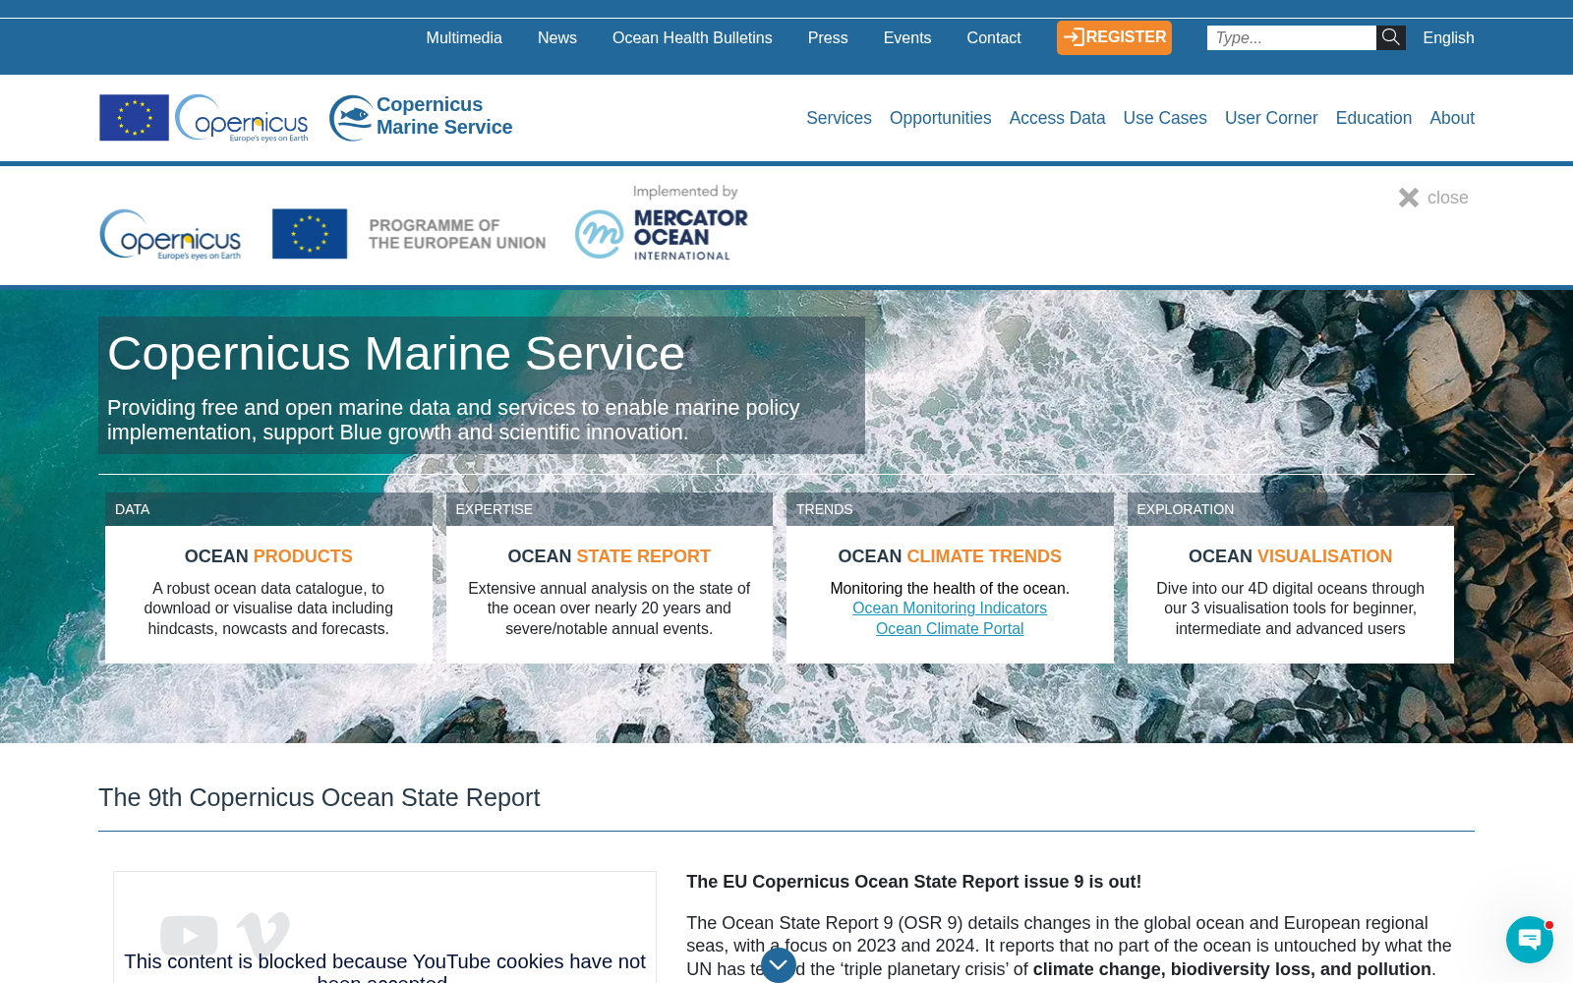Click the 9th Copernicus Ocean State Report heading

(320, 797)
